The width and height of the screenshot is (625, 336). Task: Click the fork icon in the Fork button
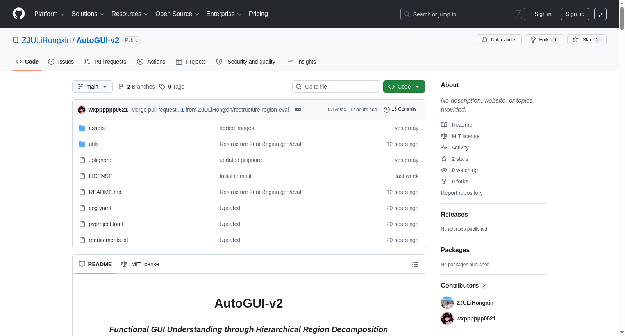click(533, 40)
